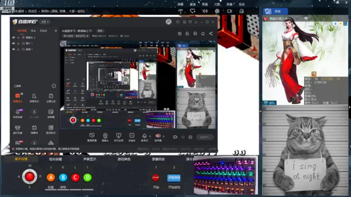Switch to the 声音显示 tab
Image resolution: width=351 pixels, height=197 pixels.
tap(90, 159)
